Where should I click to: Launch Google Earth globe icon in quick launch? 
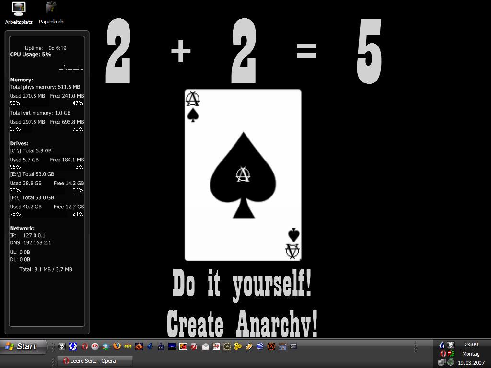click(x=260, y=346)
